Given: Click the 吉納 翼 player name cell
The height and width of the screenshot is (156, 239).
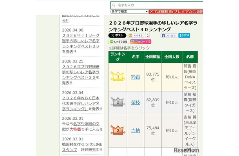Looking at the screenshot, I should (x=190, y=131).
